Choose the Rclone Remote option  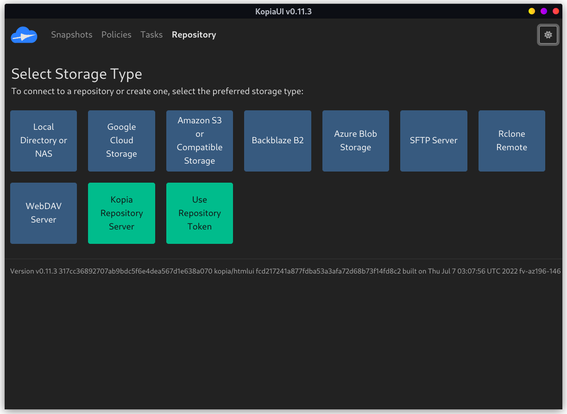512,140
